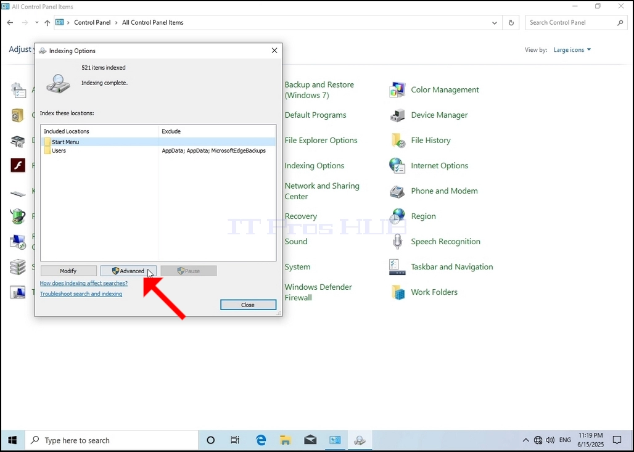This screenshot has width=634, height=452.
Task: Refresh the Control Panel view
Action: (x=511, y=23)
